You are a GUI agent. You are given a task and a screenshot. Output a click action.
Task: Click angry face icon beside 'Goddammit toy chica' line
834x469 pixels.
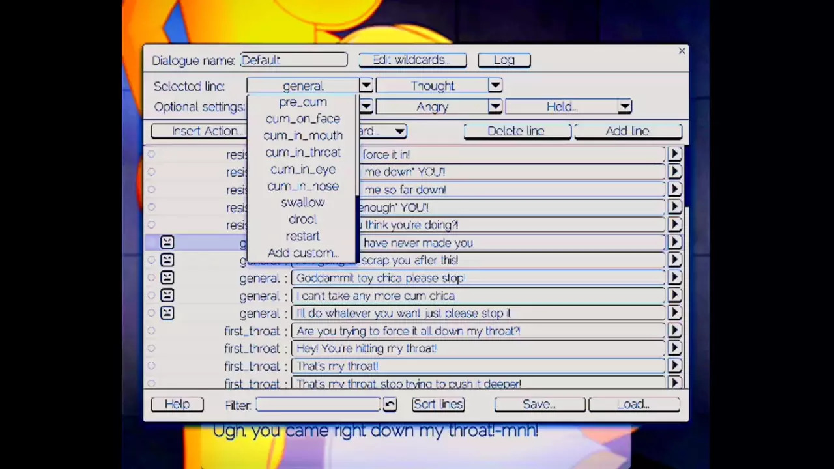pos(167,278)
